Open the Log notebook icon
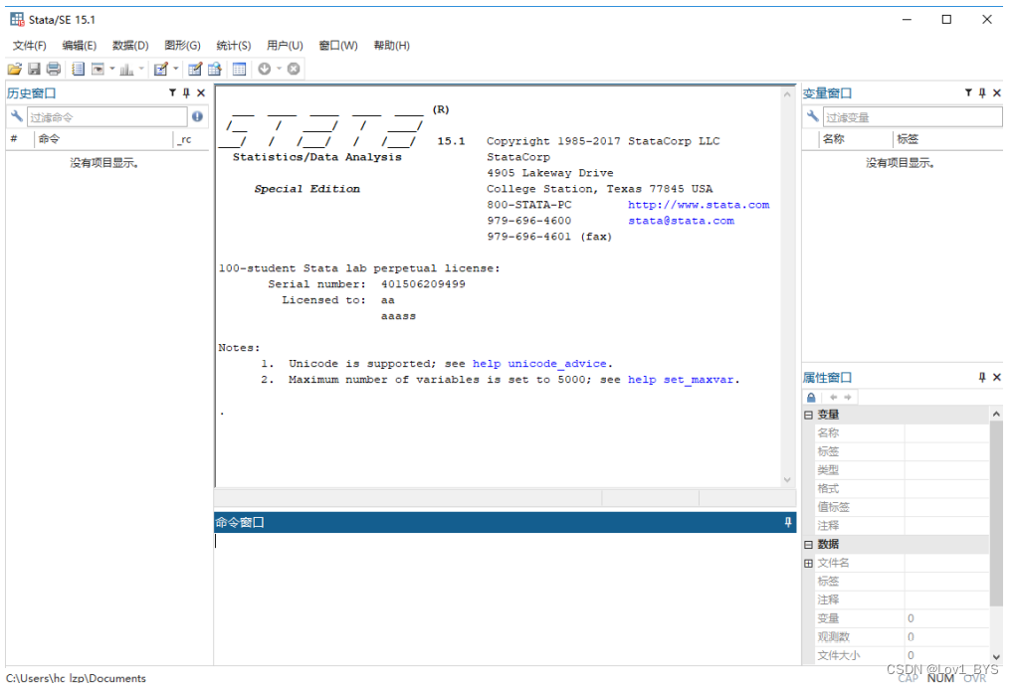The height and width of the screenshot is (685, 1014). coord(79,69)
